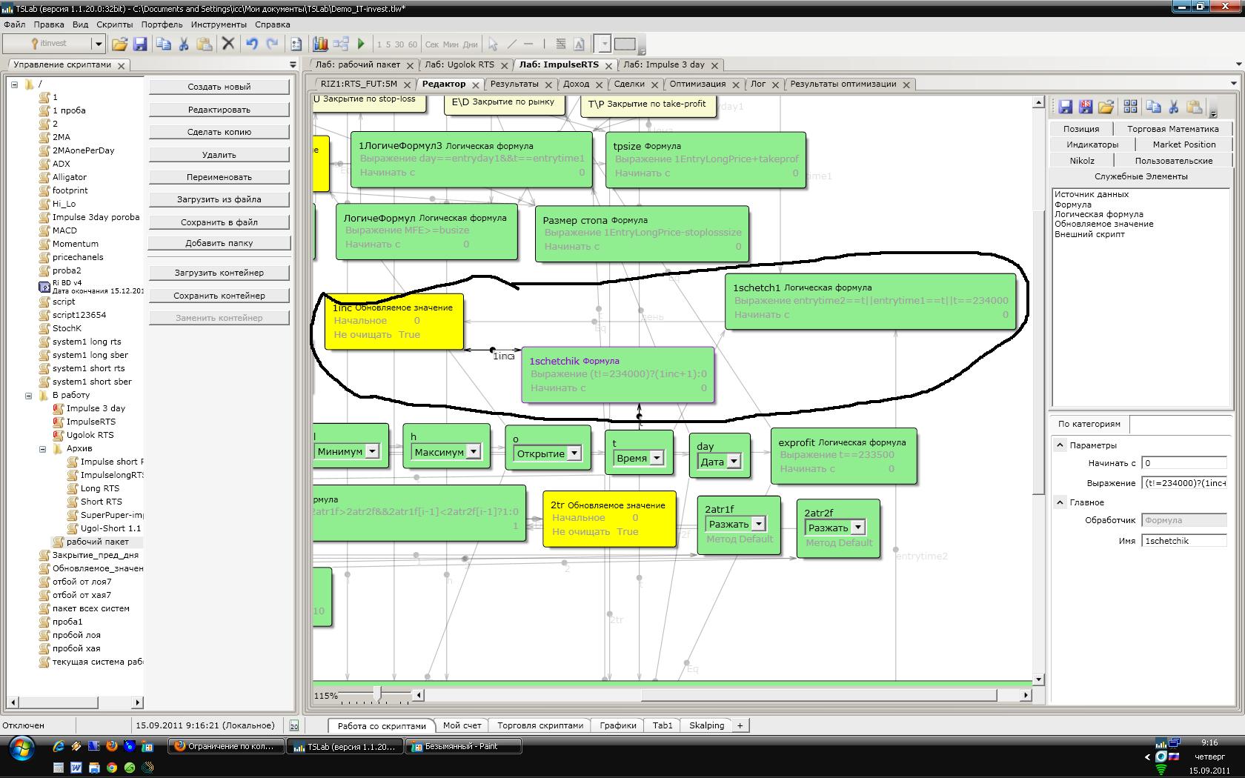Click the scissors Cut icon in editor panel
1245x778 pixels.
coord(1173,107)
